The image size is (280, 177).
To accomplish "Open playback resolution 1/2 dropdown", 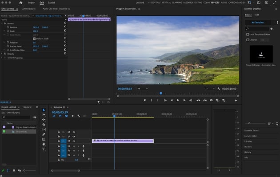I will (x=209, y=89).
